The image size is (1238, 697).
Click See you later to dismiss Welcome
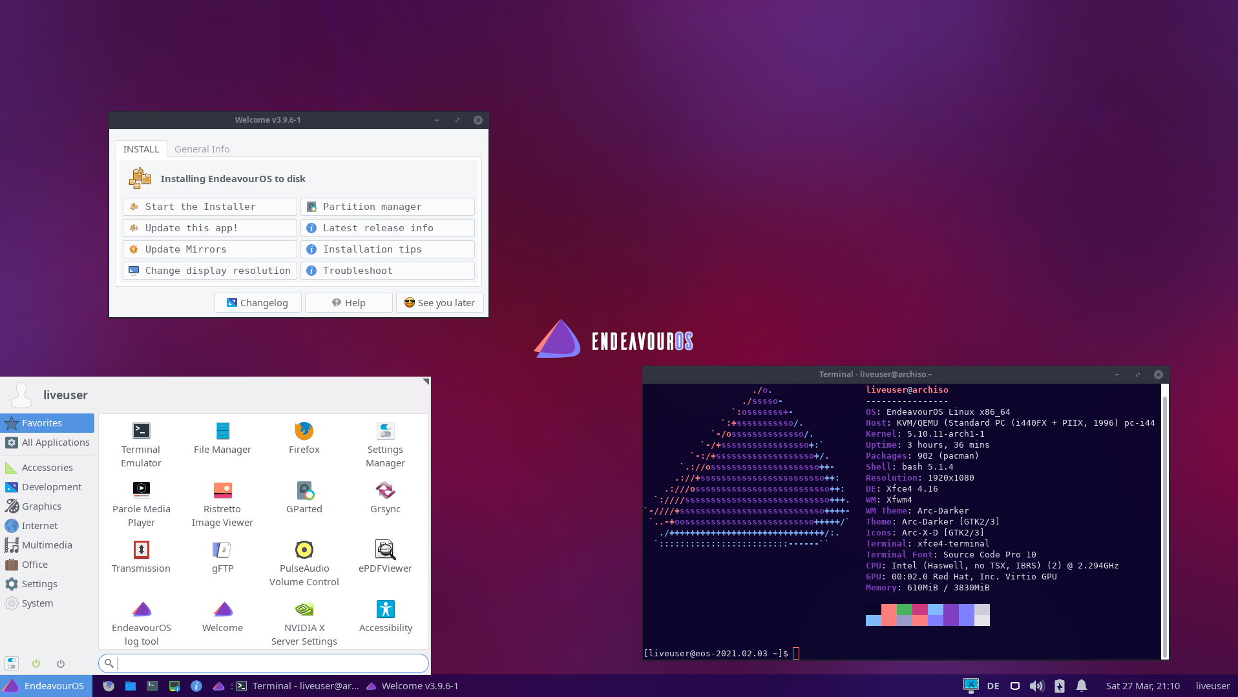440,303
